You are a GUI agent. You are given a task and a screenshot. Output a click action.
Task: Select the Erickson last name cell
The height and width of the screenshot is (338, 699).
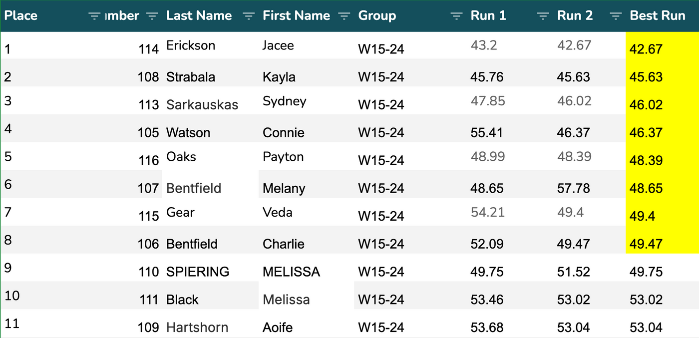pyautogui.click(x=191, y=45)
